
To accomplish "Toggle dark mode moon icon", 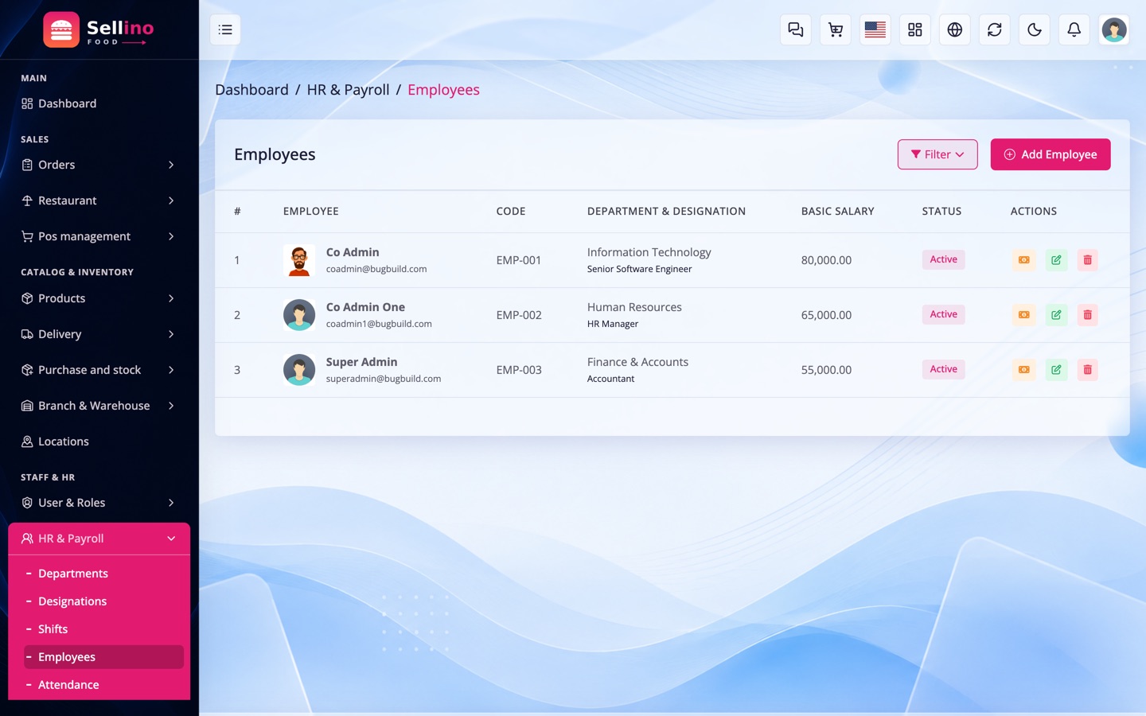I will [x=1035, y=29].
